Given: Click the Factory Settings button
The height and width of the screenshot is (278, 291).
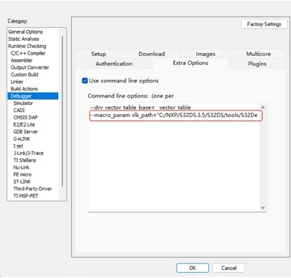Looking at the screenshot, I should pyautogui.click(x=264, y=24).
